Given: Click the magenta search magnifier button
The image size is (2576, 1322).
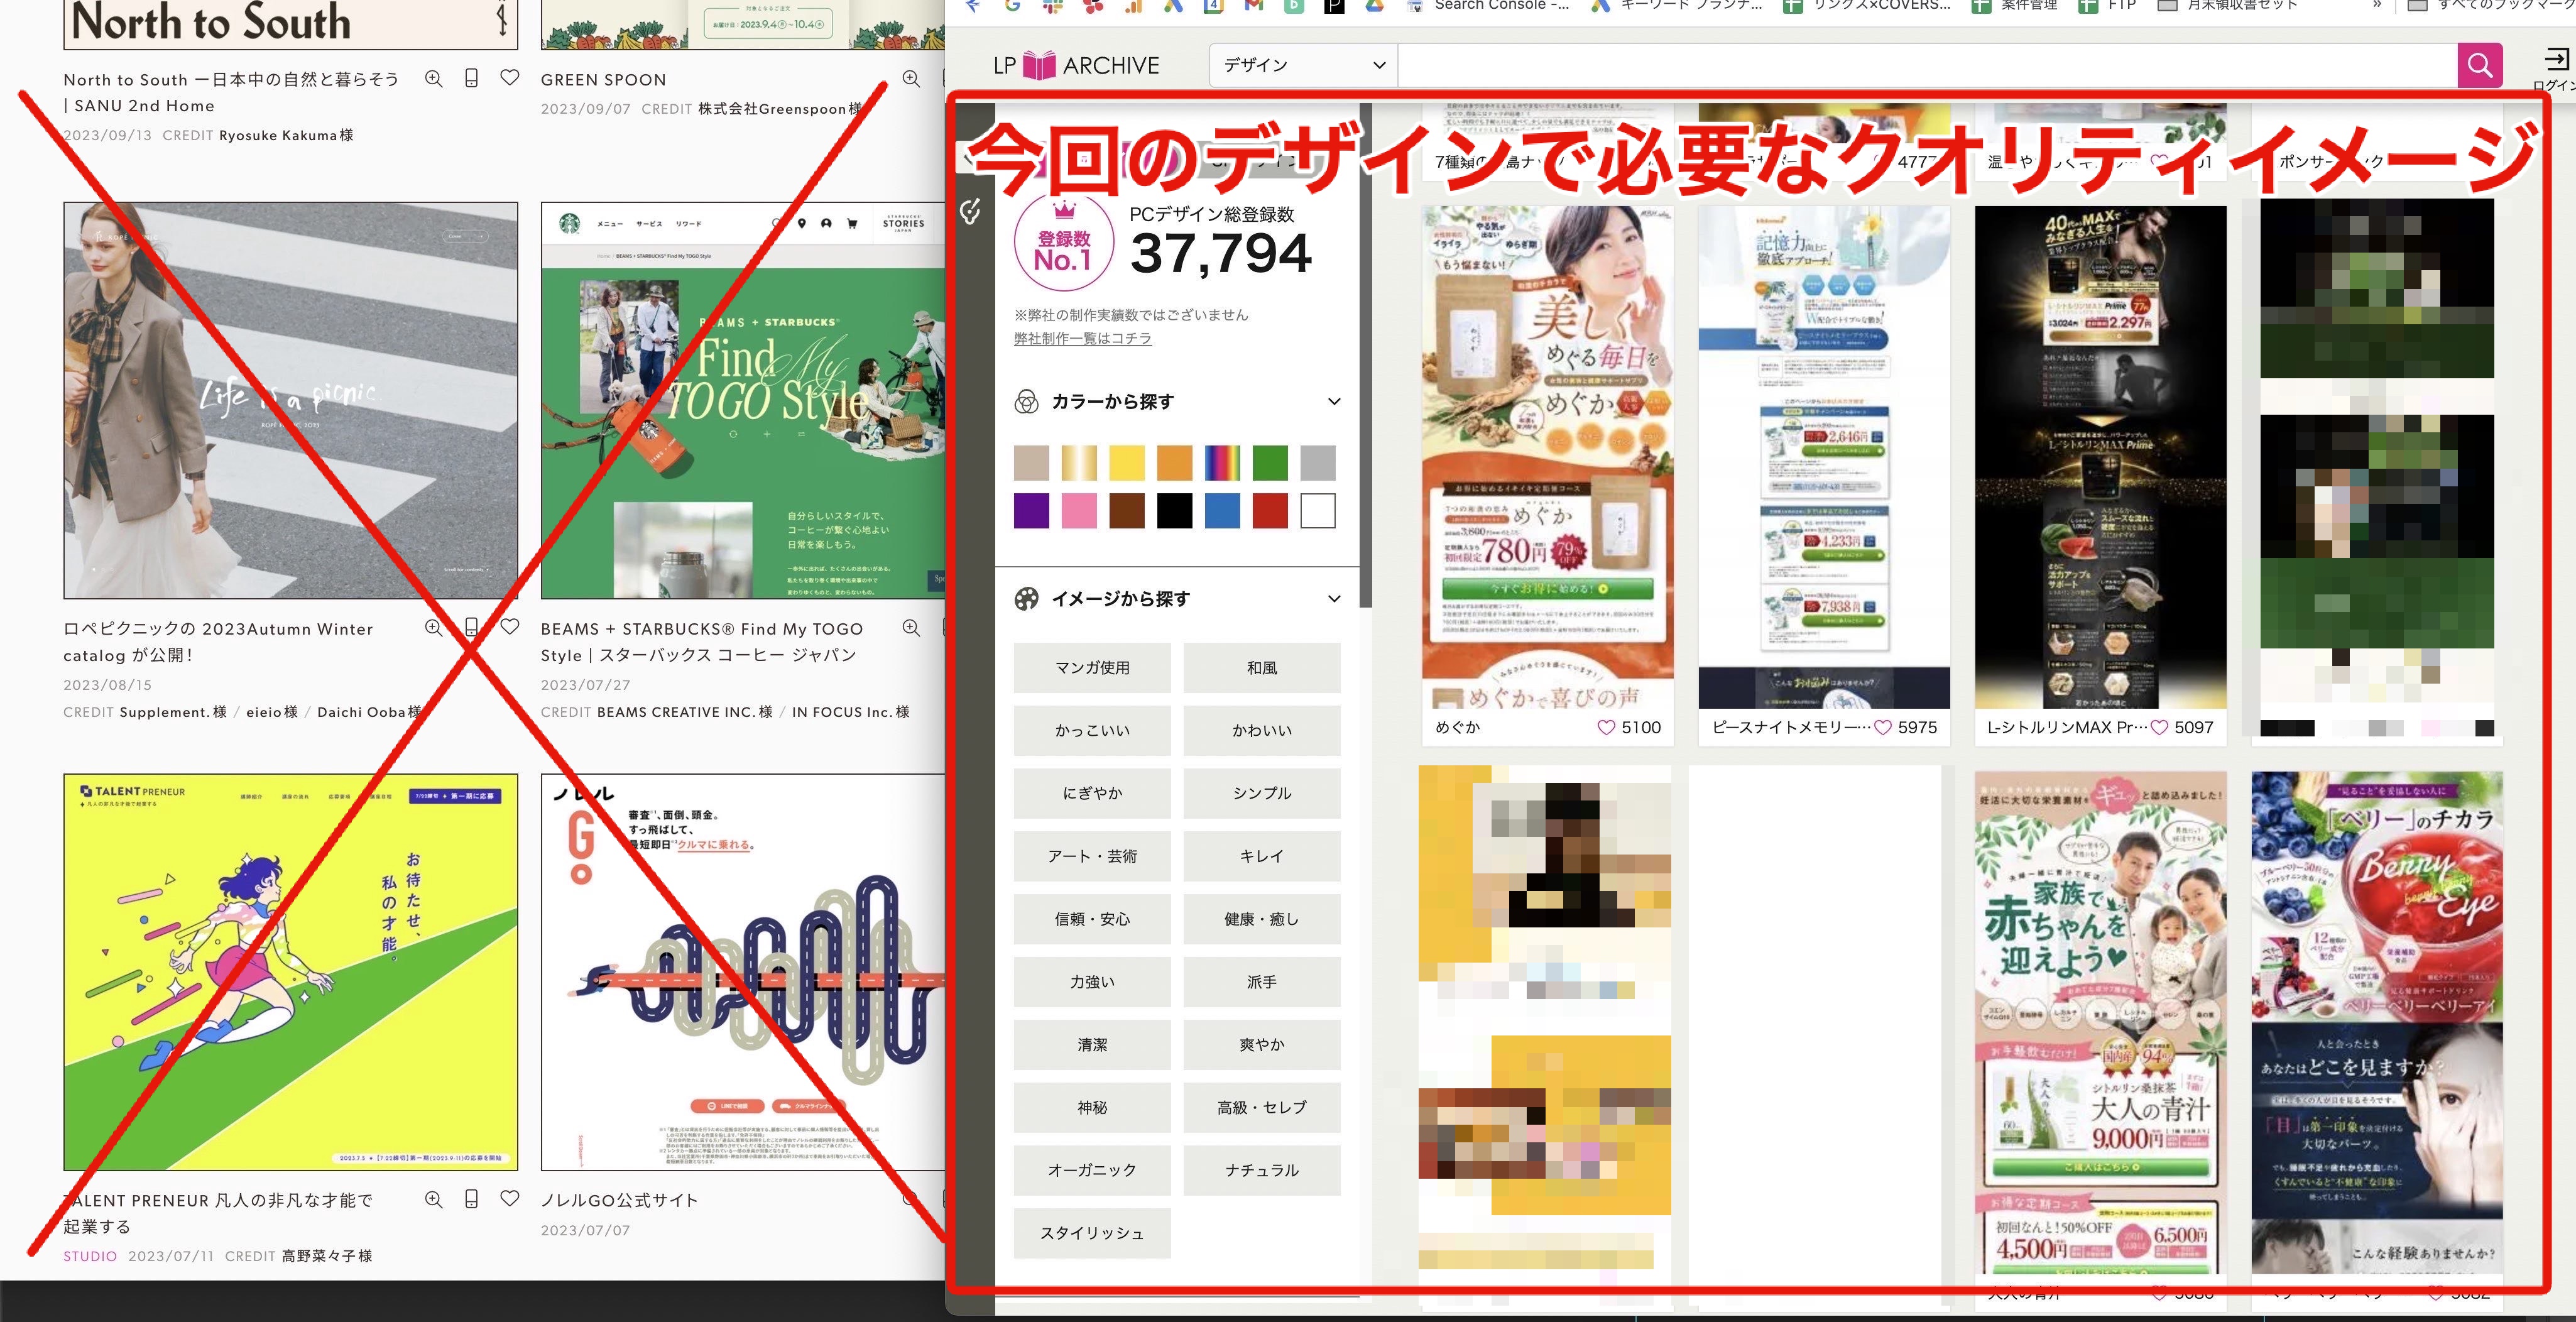Looking at the screenshot, I should pos(2479,65).
